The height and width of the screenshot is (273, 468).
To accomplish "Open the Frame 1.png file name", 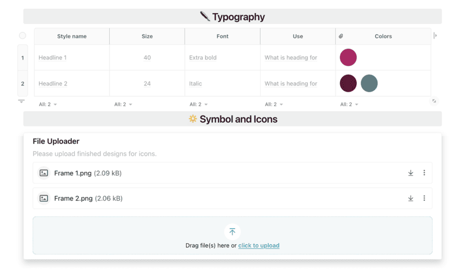I will pos(73,173).
